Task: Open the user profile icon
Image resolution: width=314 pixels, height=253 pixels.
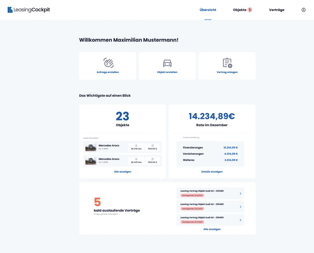Action: (x=303, y=10)
